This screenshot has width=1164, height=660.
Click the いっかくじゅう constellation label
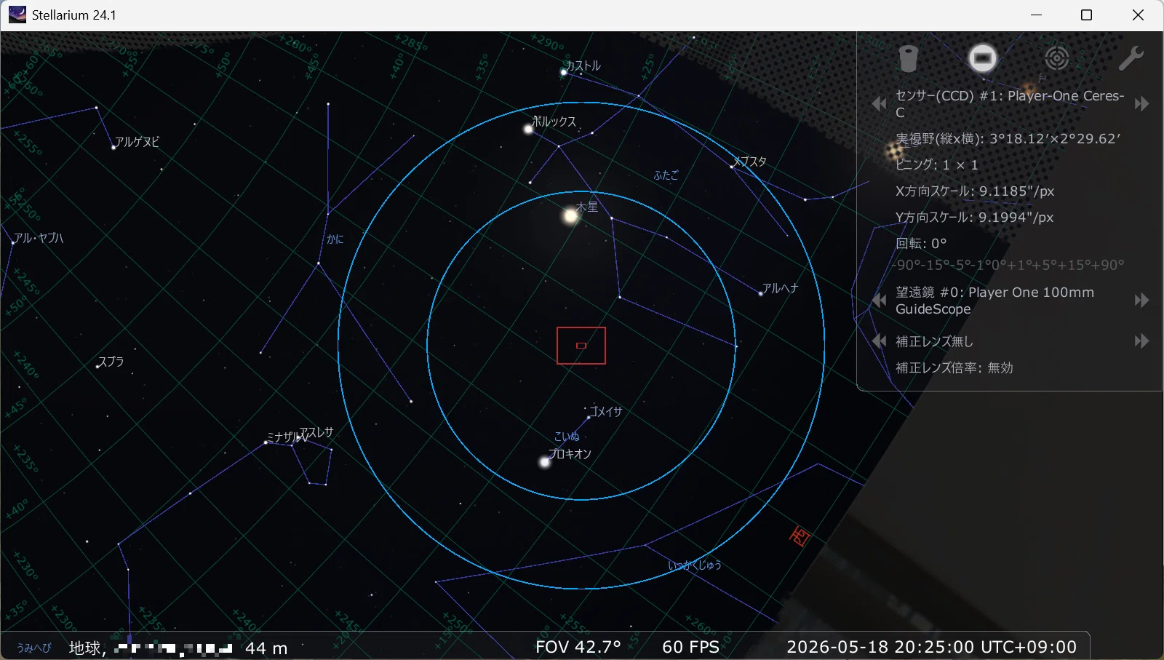tap(695, 565)
